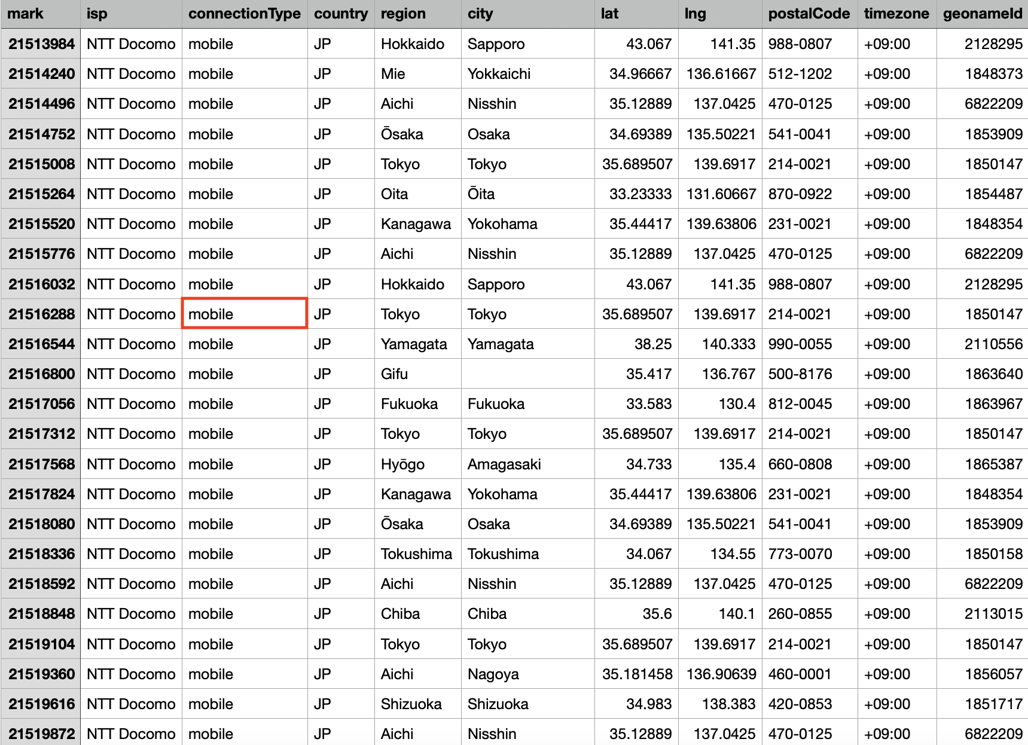
Task: Select +09:00 timezone in row 21519360
Action: [x=897, y=674]
